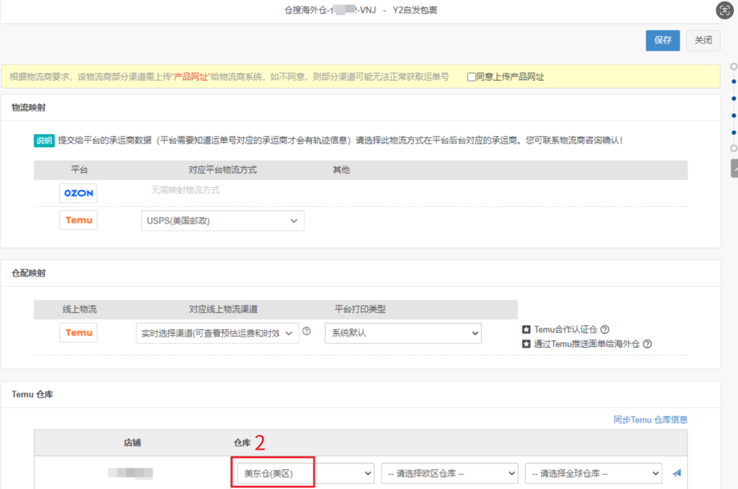This screenshot has width=738, height=489.
Task: Click the 对应平台物流方式 column header
Action: [223, 170]
